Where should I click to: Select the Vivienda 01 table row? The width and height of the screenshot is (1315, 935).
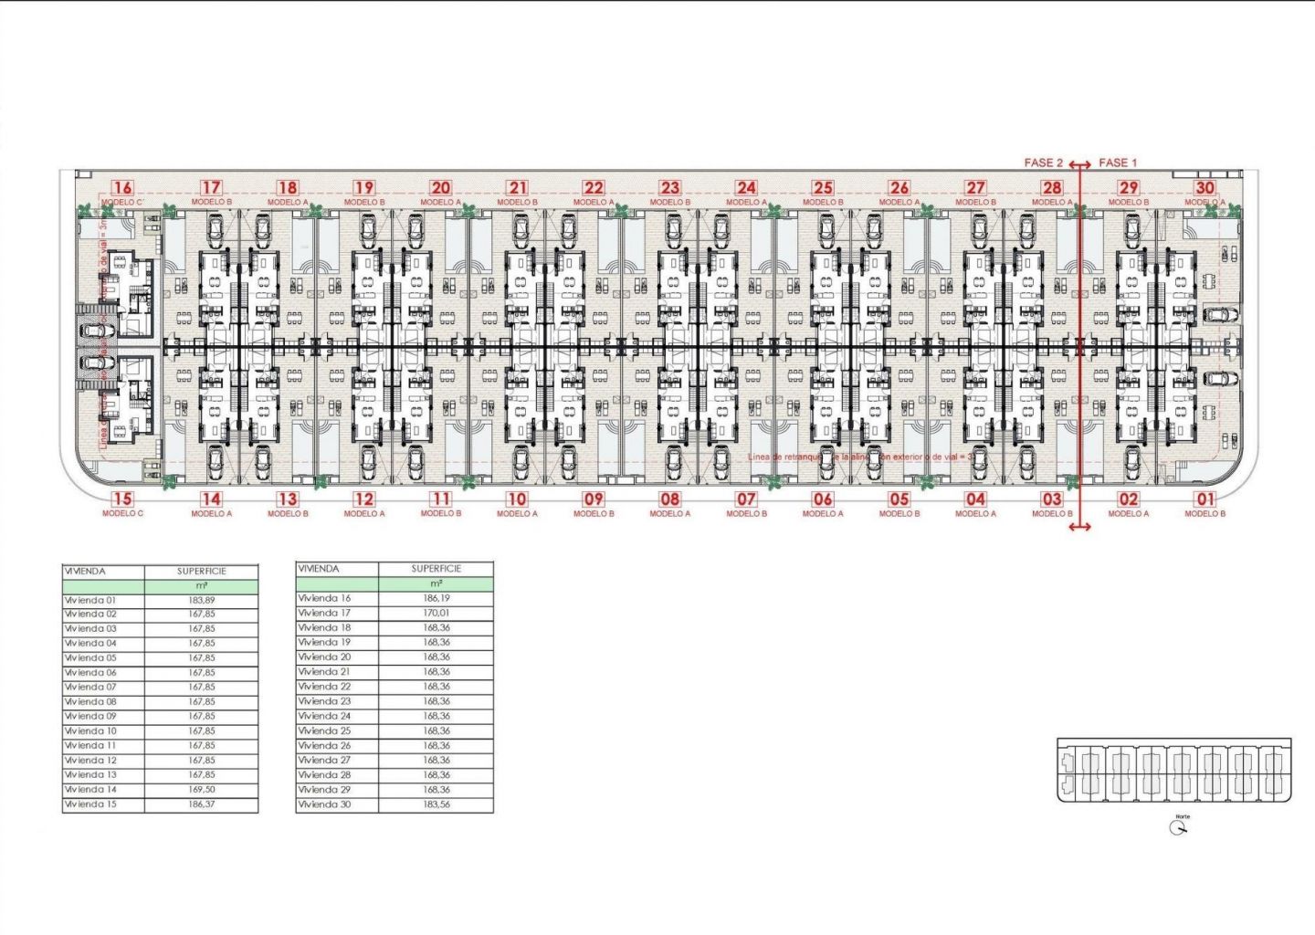pyautogui.click(x=160, y=600)
